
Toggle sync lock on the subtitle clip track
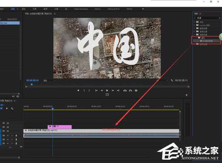(x=4, y=127)
